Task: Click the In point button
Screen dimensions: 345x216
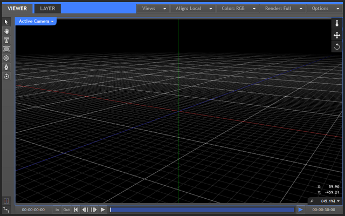Action: click(x=57, y=210)
